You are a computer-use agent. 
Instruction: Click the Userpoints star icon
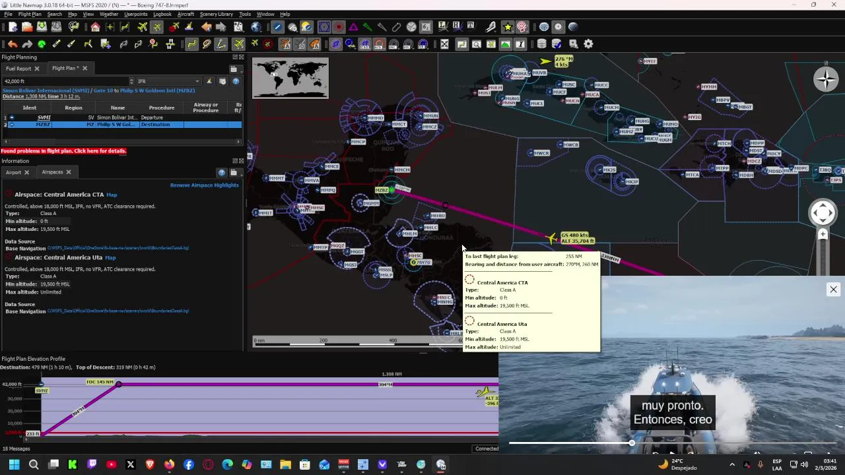point(508,27)
